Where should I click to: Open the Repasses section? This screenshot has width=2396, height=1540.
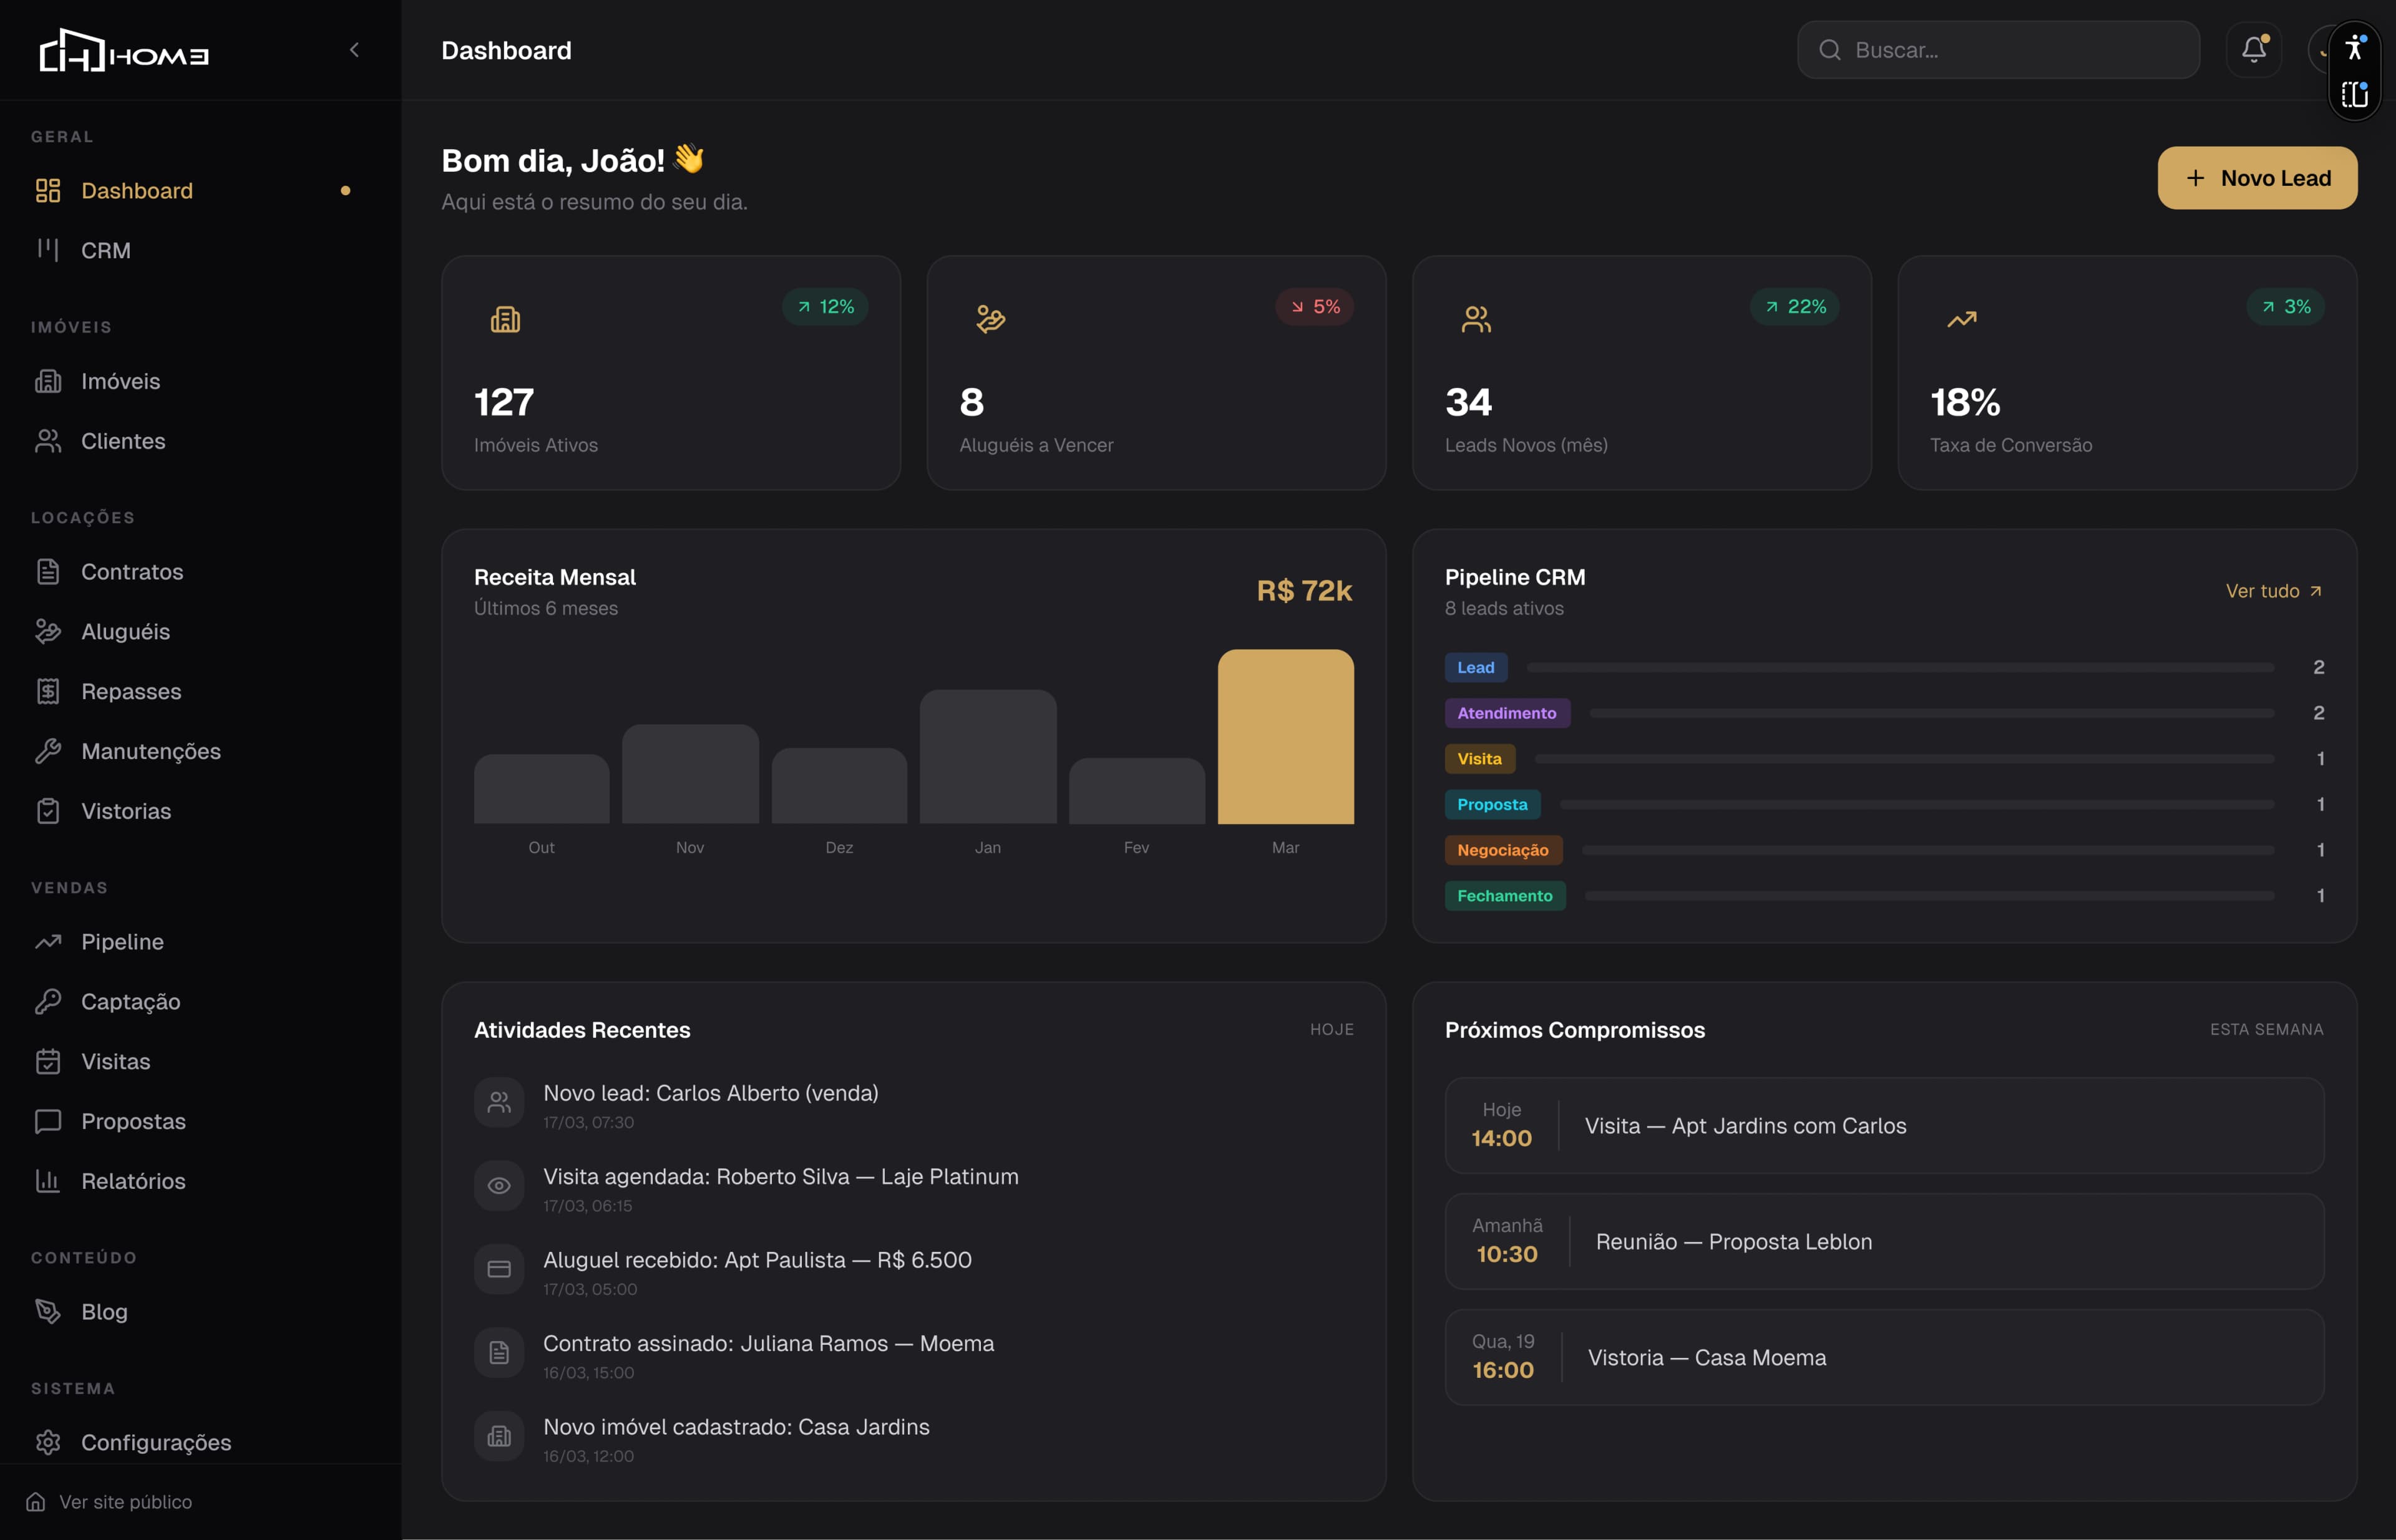129,691
